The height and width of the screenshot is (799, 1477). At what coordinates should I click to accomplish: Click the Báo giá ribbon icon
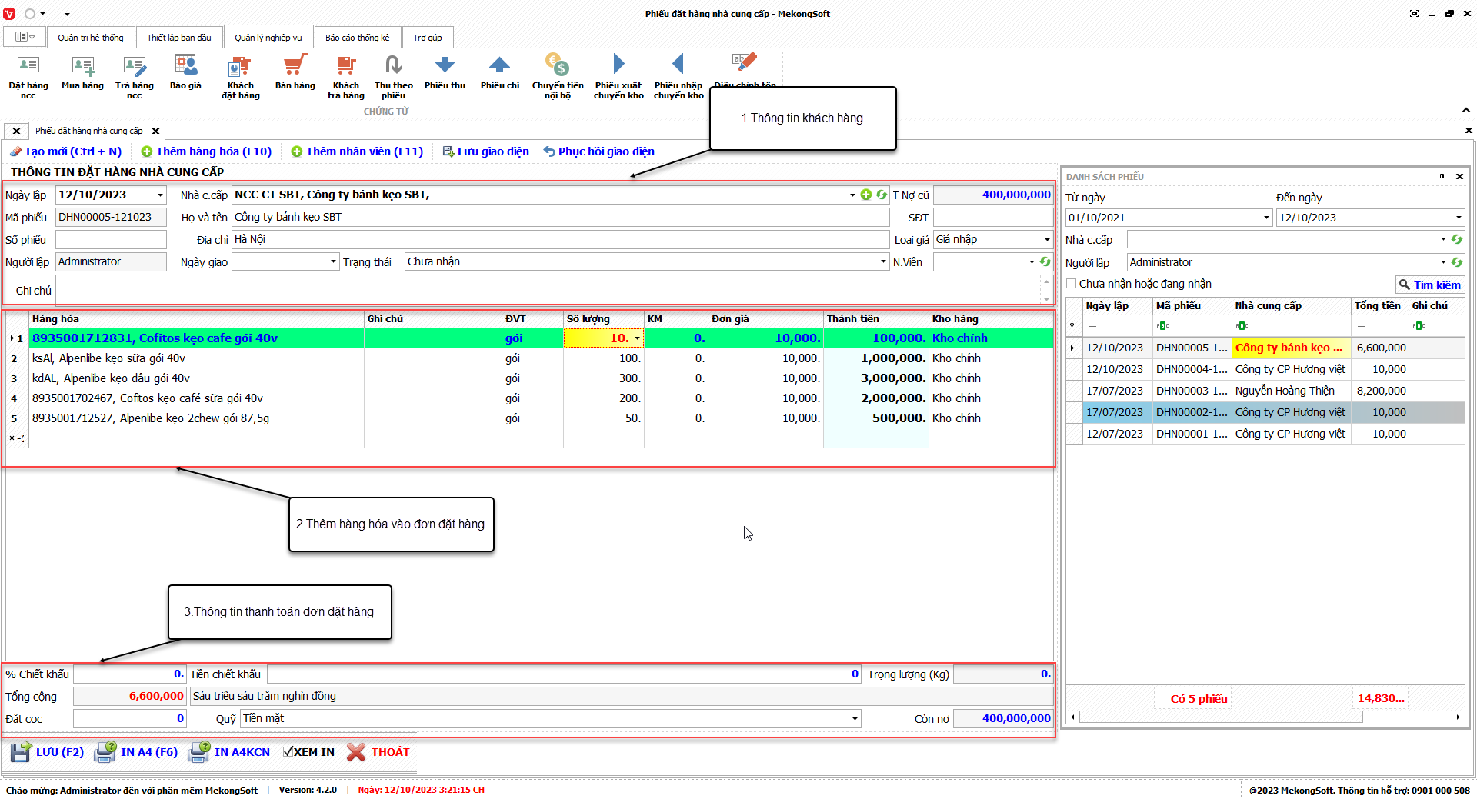point(185,66)
